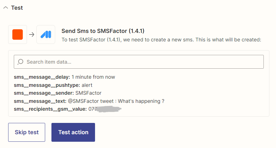This screenshot has width=276, height=148.
Task: Select the sms__message__sender key label
Action: click(44, 93)
